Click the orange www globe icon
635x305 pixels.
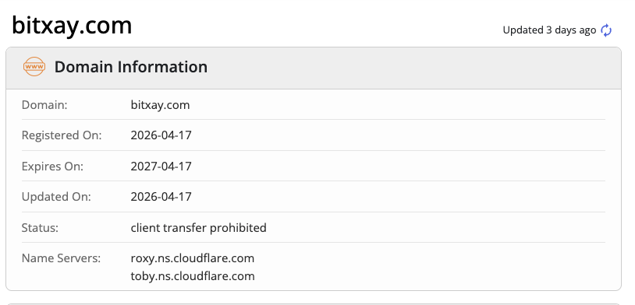34,67
